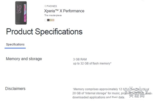Viewport: 155px width, 101px height.
Task: Select the Memory and storage section label
Action: (x=24, y=59)
